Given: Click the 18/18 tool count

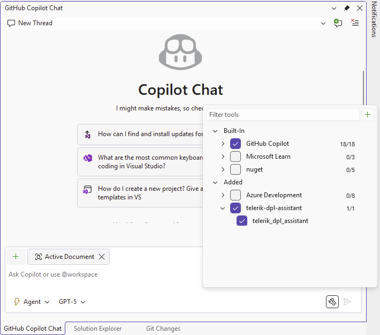Looking at the screenshot, I should [x=347, y=144].
